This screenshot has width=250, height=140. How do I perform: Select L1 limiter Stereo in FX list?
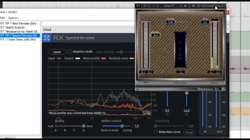(20, 39)
